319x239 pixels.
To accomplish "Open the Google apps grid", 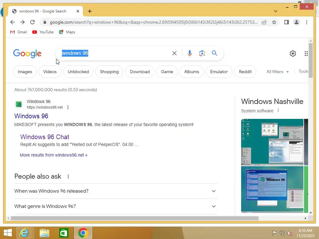I will pyautogui.click(x=306, y=54).
